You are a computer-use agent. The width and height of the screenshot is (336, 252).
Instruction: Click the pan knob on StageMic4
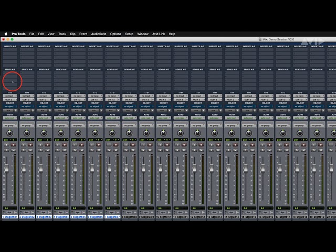(x=61, y=133)
